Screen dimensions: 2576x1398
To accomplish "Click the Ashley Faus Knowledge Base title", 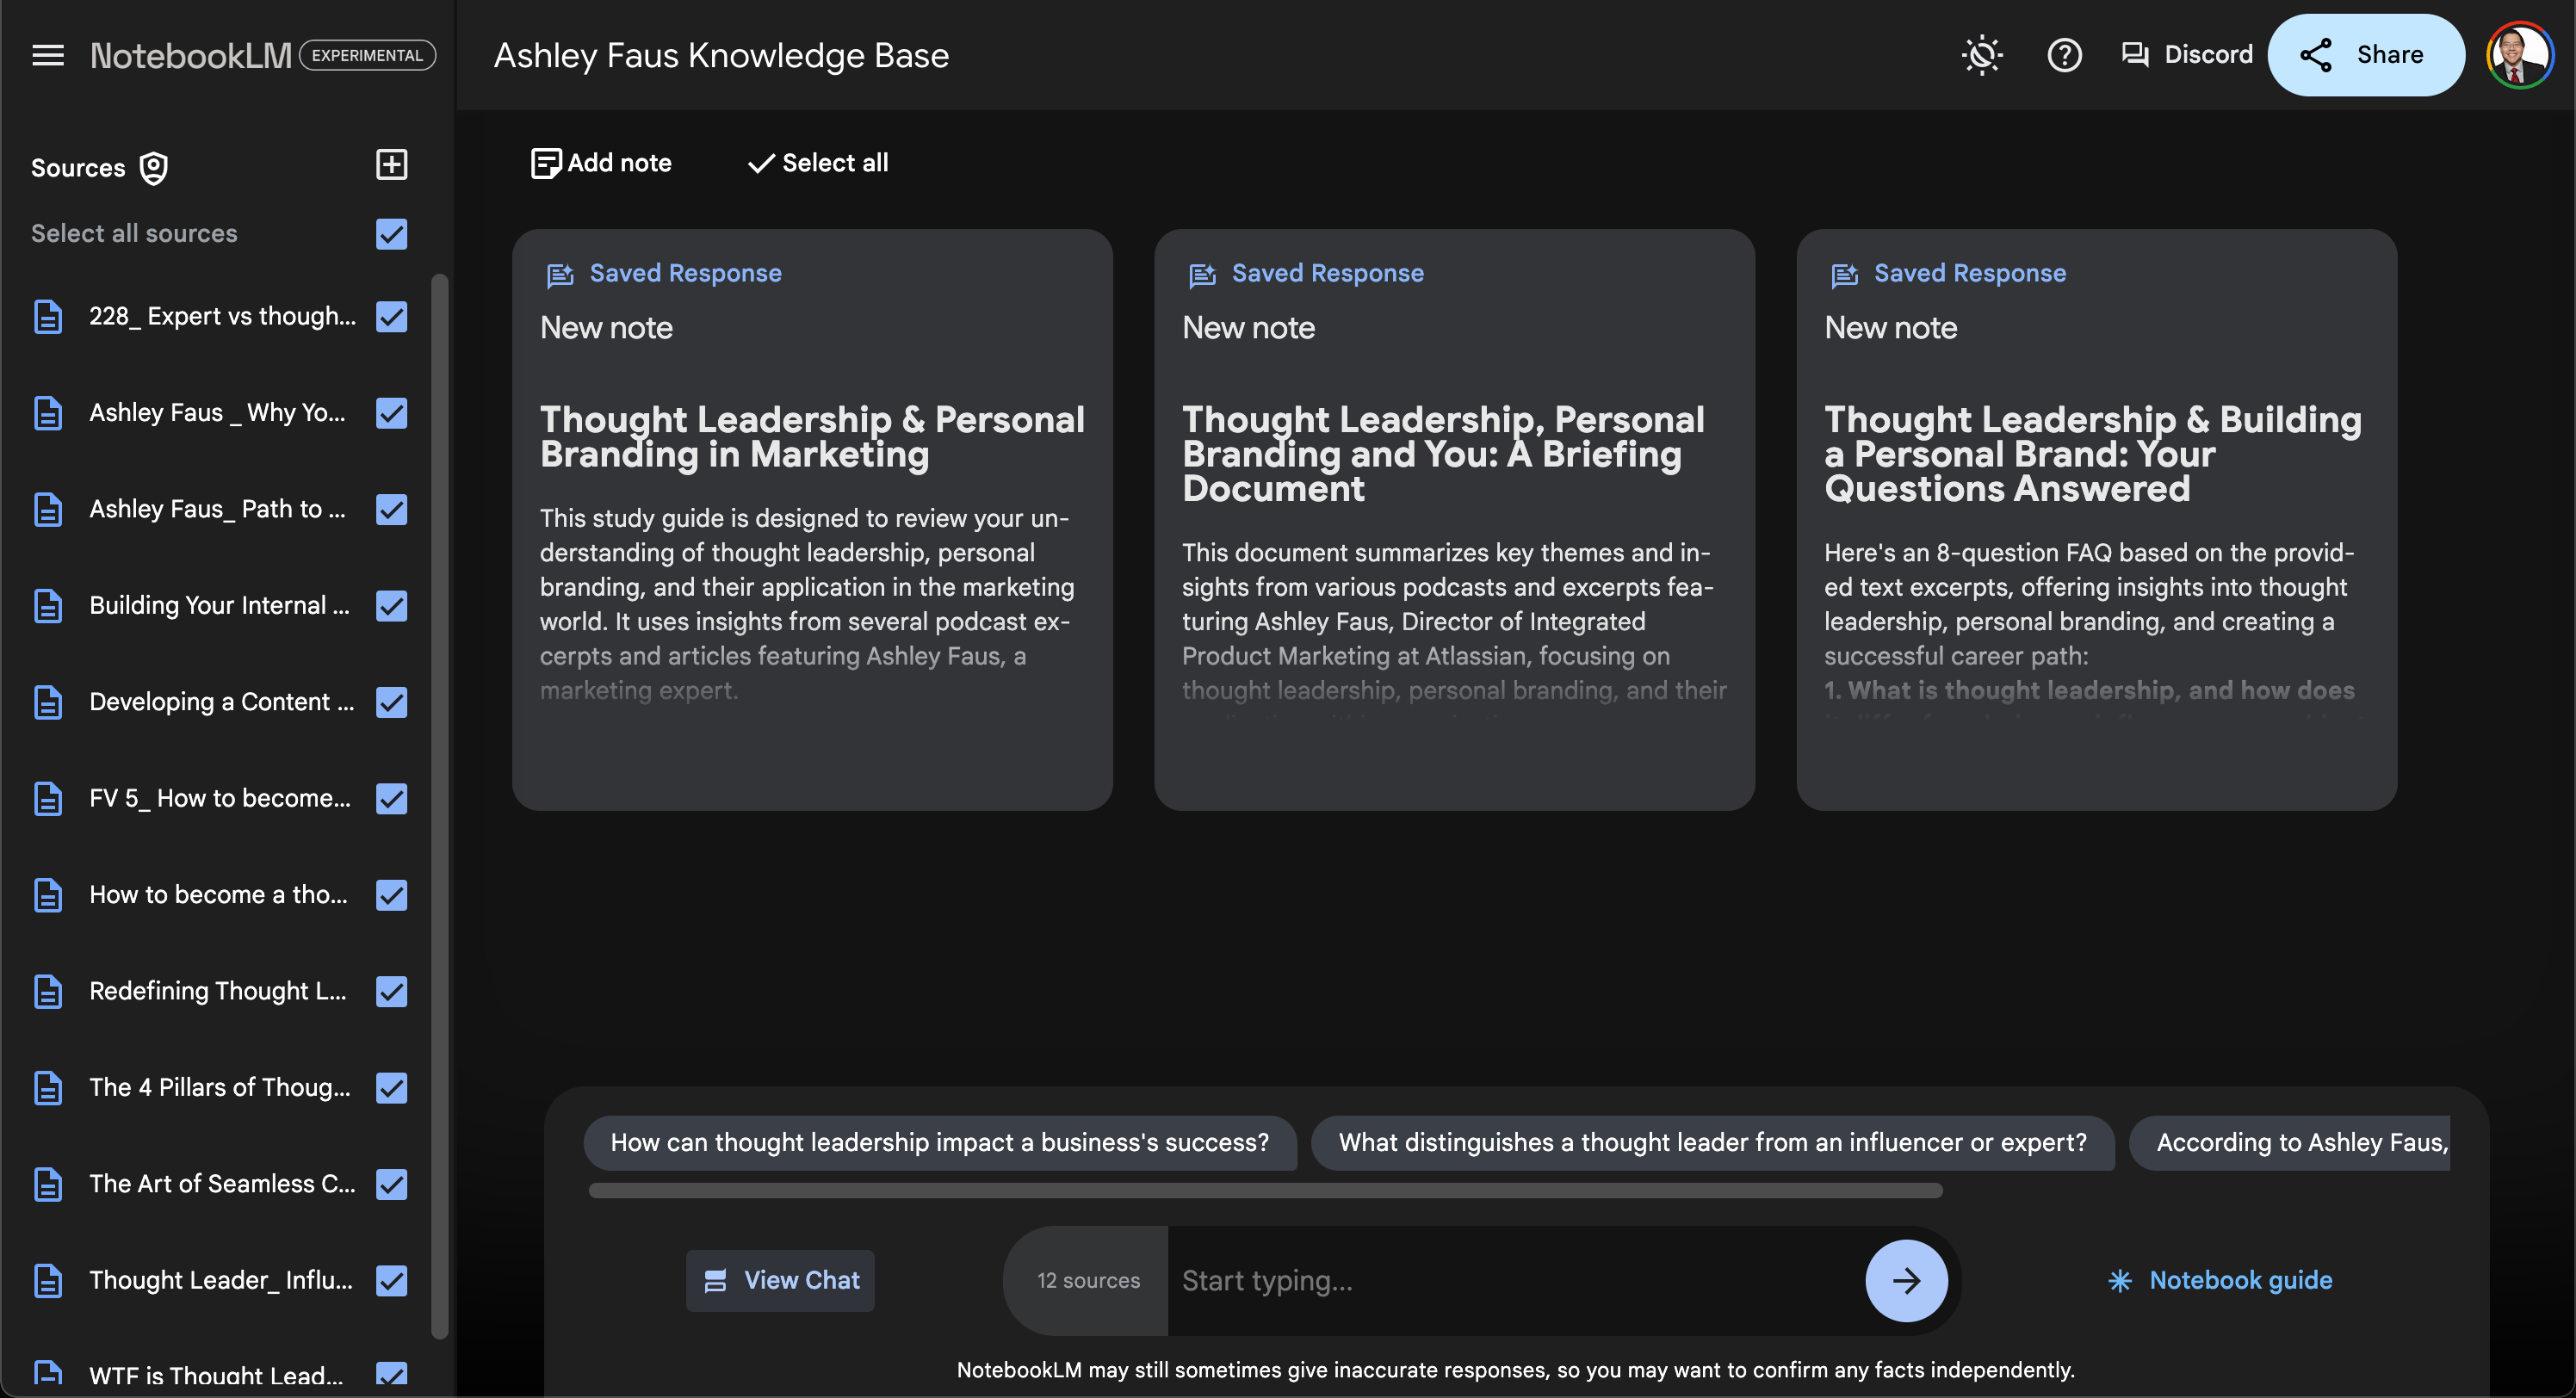I will 721,56.
